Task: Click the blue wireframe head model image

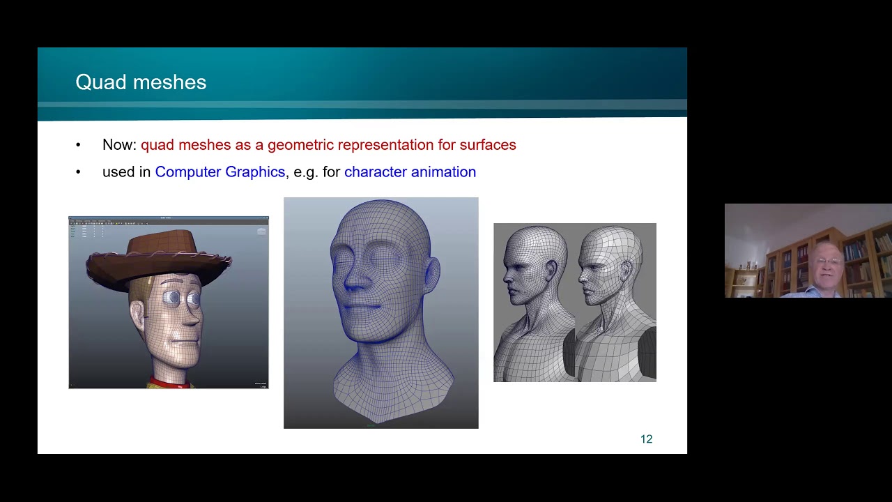Action: (x=380, y=312)
